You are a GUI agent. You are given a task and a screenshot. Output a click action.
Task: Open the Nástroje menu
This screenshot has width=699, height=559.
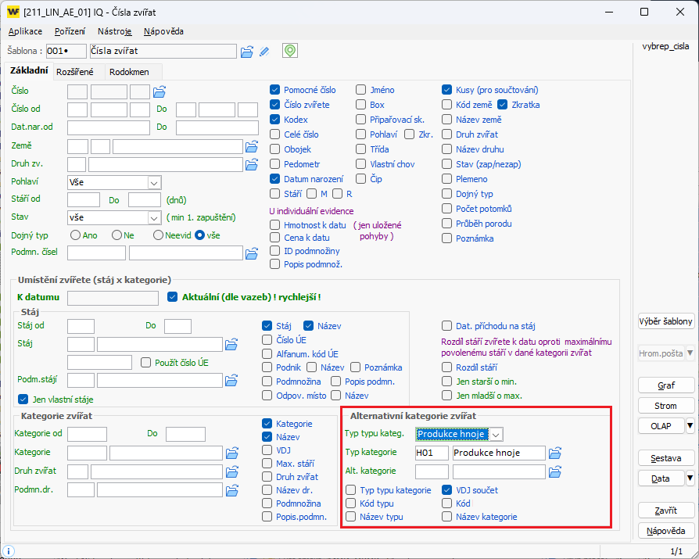114,31
